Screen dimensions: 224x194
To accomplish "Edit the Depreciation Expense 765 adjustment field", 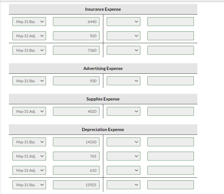I will (76, 156).
